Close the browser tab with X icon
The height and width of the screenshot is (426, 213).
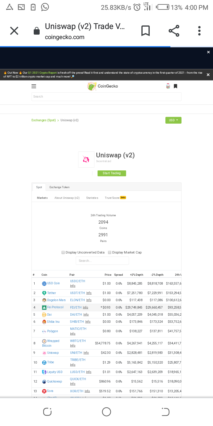(14, 31)
